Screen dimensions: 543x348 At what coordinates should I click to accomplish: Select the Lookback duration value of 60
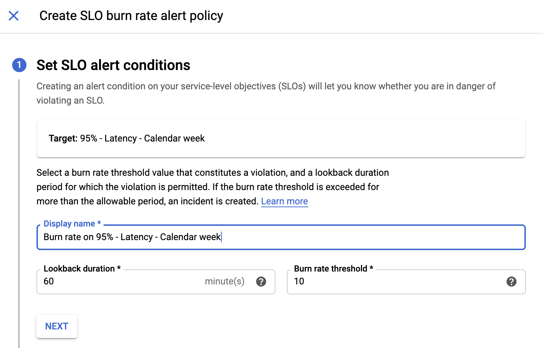(x=49, y=281)
